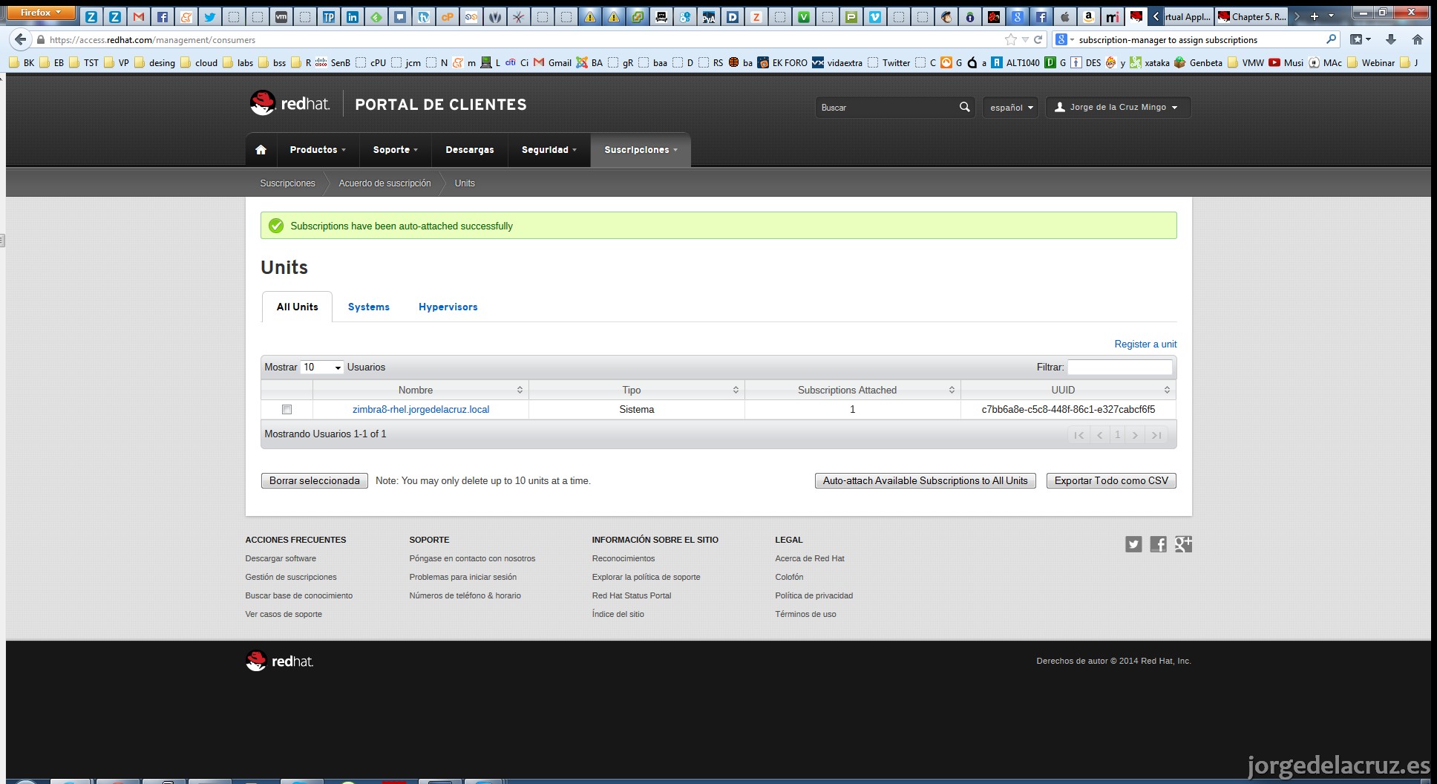Tick the checkbox for zimbra8-rhel.jorgedelacruz.local
1437x784 pixels.
point(287,409)
